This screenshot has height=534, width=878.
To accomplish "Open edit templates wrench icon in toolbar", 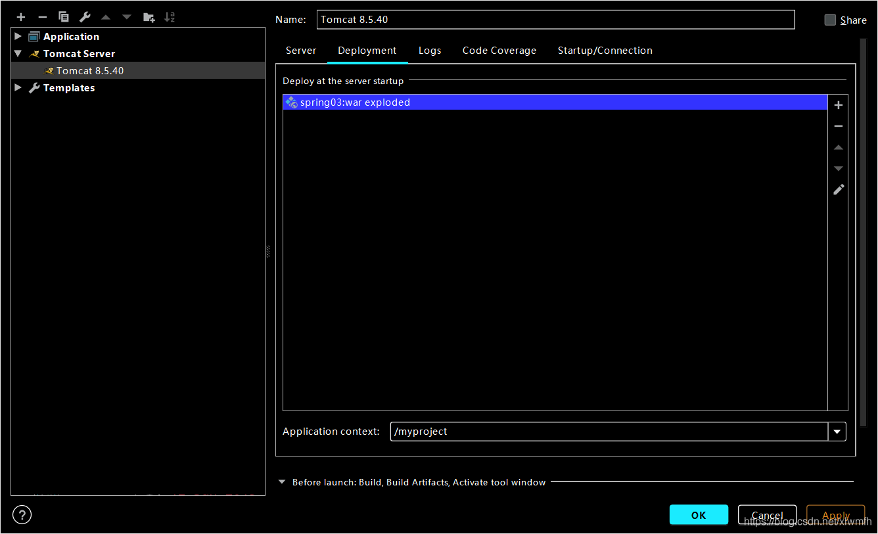I will [x=85, y=17].
